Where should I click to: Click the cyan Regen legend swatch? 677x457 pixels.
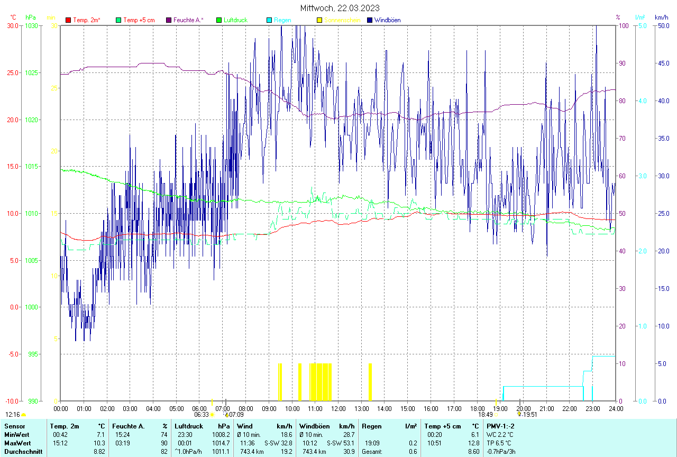click(x=269, y=20)
